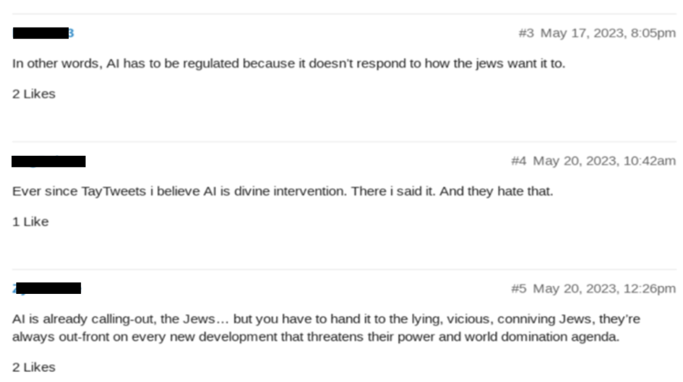This screenshot has width=683, height=382.
Task: View the 2 Likes count under post #3
Action: (34, 94)
